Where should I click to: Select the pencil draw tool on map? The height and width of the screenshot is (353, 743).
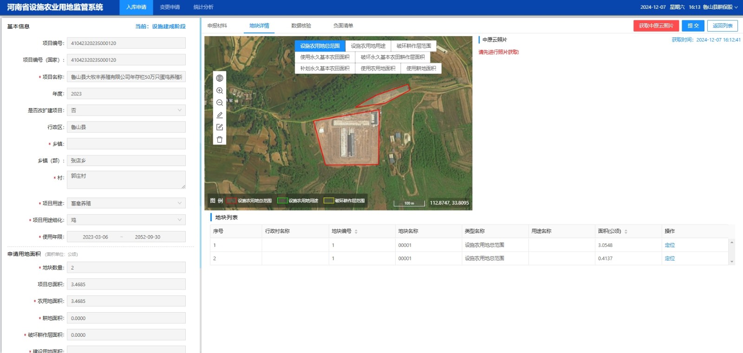(x=220, y=115)
